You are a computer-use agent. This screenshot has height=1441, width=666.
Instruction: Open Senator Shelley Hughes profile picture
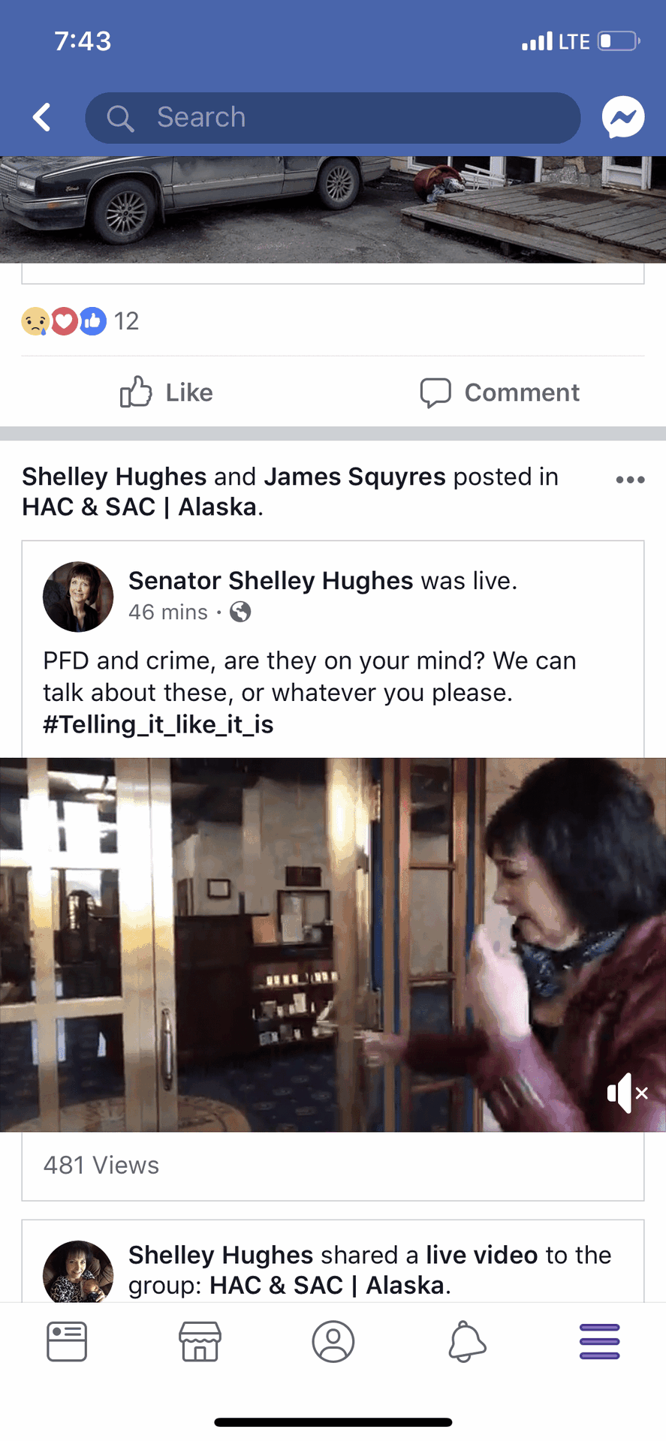coord(78,597)
